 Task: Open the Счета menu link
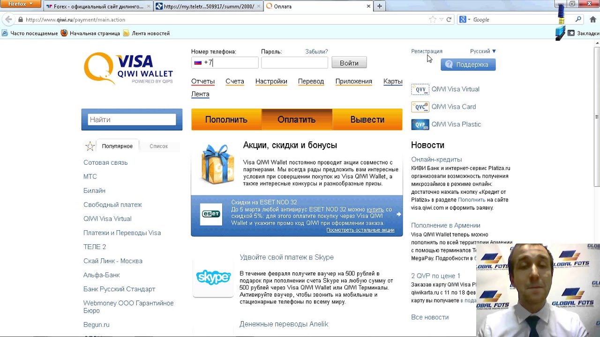(x=235, y=81)
